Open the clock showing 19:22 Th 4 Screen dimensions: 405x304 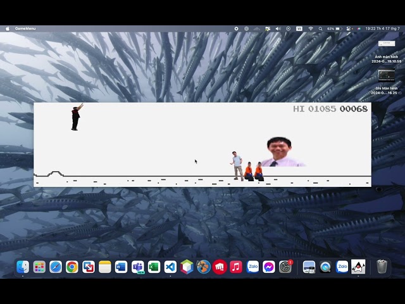click(382, 28)
